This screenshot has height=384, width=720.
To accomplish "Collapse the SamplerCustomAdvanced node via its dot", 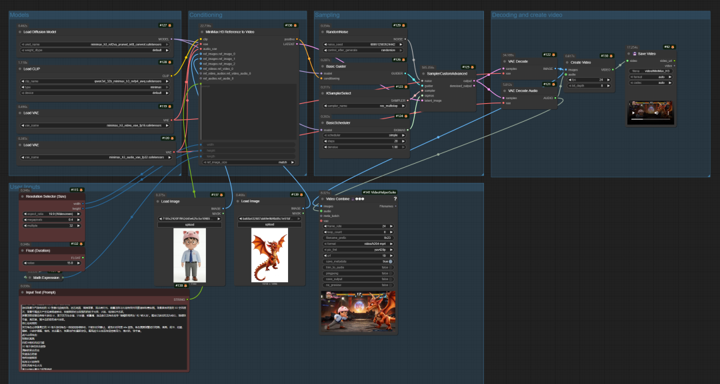I will (x=423, y=73).
